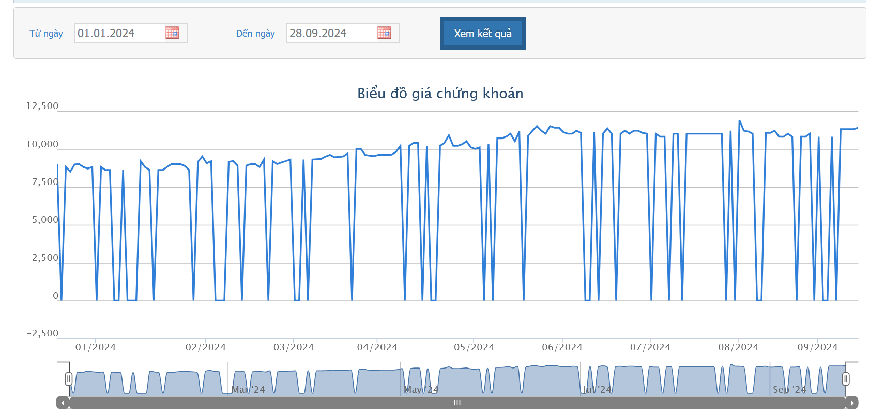Click the x-axis label 07/2024

[x=650, y=347]
